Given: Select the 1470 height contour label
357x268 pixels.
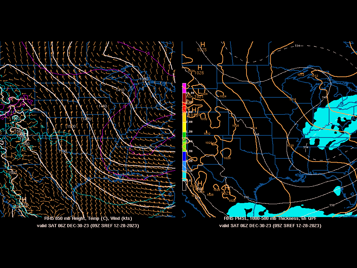Looking at the screenshot, I should (86, 119).
